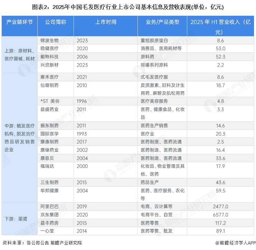
Task: Click listing year 1996 for *ST 美谷
Action: (x=82, y=101)
